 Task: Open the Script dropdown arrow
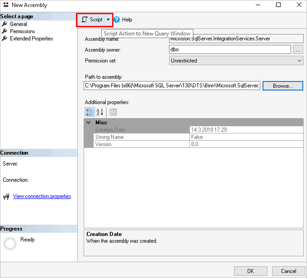click(108, 20)
